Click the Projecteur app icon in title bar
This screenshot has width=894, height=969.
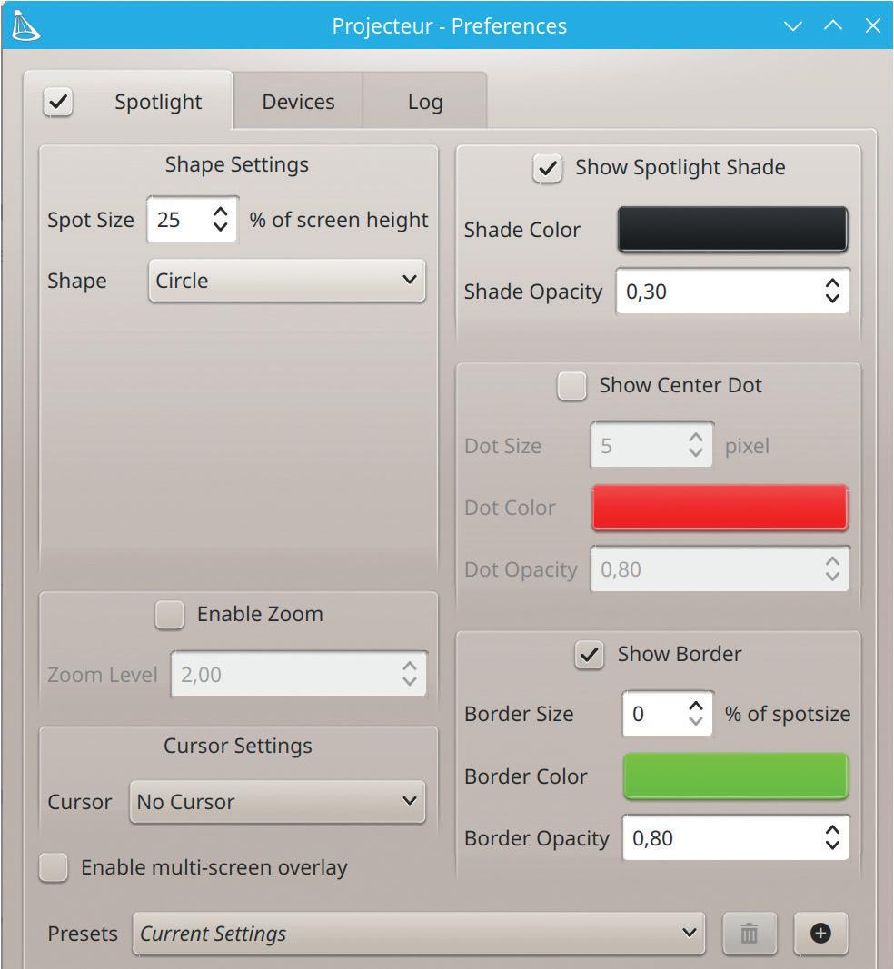[25, 25]
